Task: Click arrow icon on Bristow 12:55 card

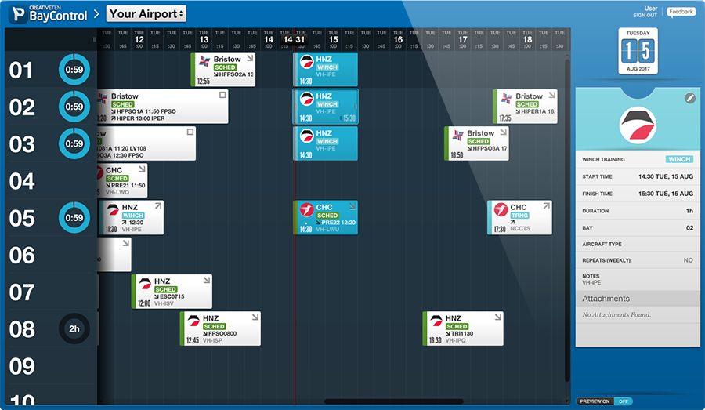Action: pyautogui.click(x=250, y=58)
